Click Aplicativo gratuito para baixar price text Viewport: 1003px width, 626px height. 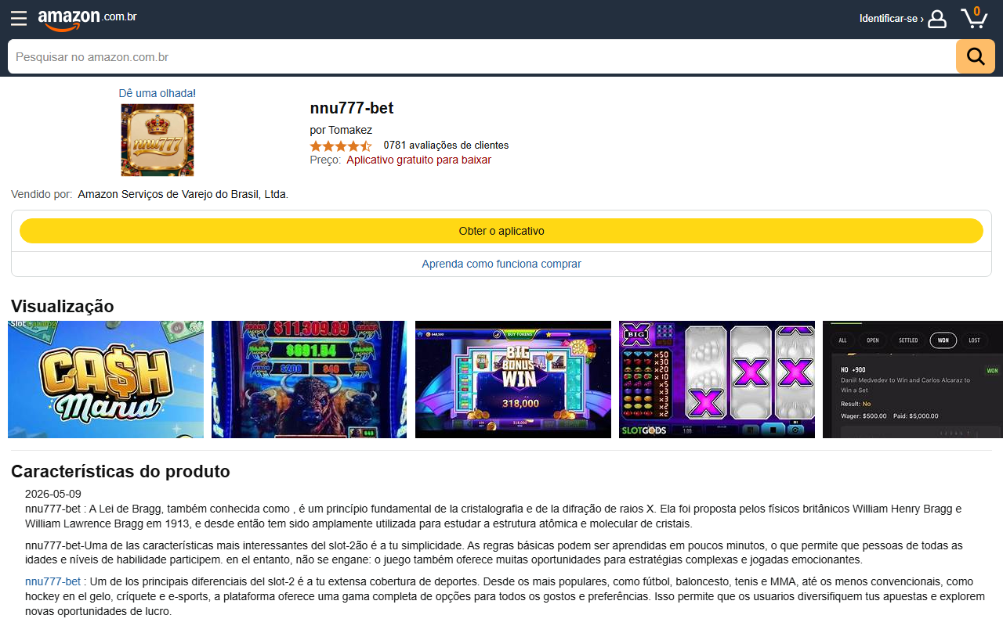pyautogui.click(x=419, y=160)
